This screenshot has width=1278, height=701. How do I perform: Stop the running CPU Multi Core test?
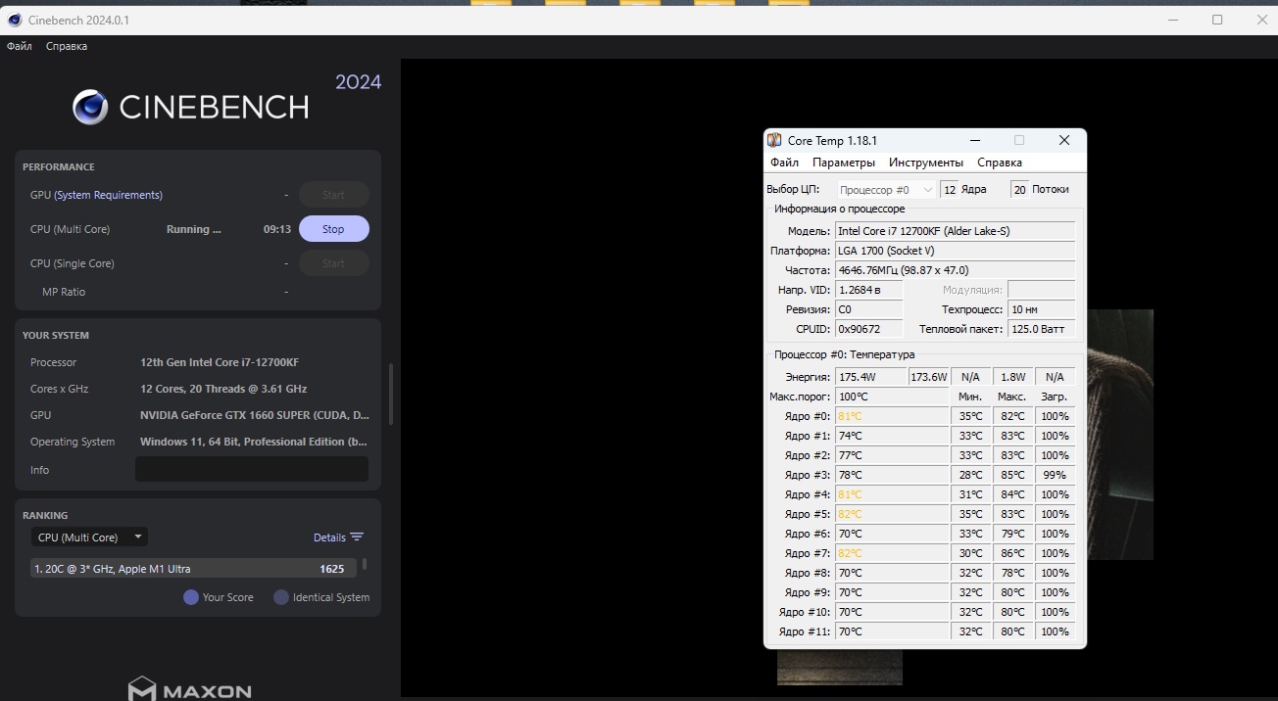point(334,229)
